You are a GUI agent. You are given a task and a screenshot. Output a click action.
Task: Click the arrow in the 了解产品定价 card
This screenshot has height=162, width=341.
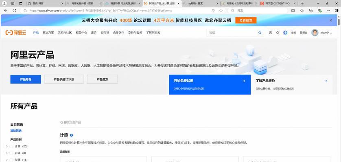326,81
